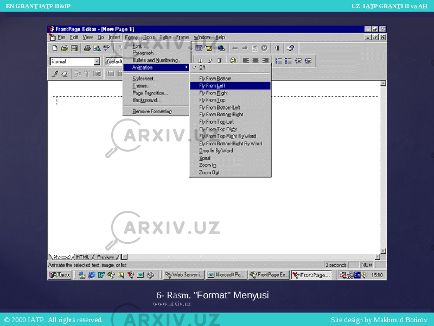The image size is (434, 326).
Task: Toggle Align Right button
Action: (x=265, y=61)
